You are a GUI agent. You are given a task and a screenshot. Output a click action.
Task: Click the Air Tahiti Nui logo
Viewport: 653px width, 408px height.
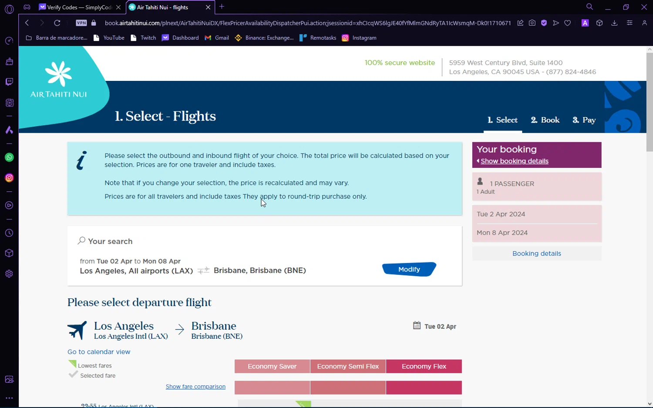(x=58, y=80)
